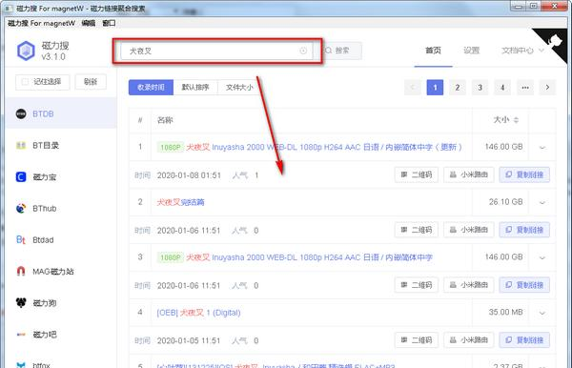The width and height of the screenshot is (572, 368).
Task: Click the GitHub corner cat icon
Action: [556, 40]
